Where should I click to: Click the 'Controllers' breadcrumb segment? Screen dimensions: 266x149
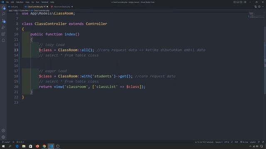click(x=24, y=10)
